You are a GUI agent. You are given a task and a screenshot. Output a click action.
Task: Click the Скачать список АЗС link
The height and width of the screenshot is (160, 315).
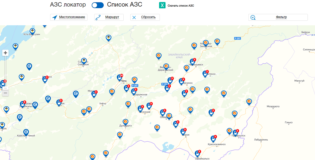tap(181, 5)
